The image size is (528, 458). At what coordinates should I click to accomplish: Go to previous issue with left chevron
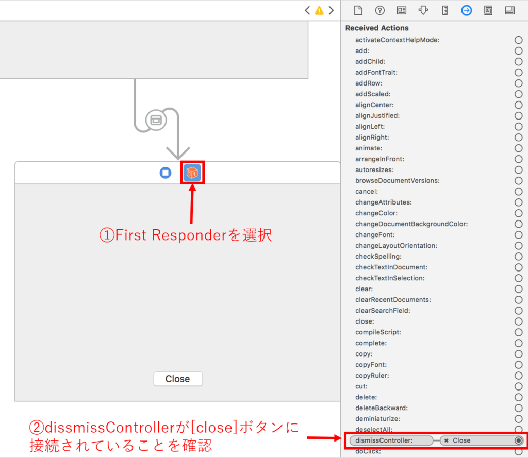(307, 10)
